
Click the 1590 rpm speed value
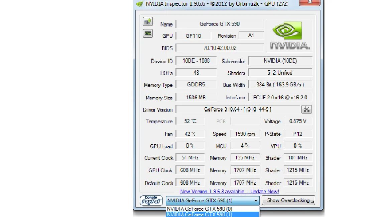[245, 134]
